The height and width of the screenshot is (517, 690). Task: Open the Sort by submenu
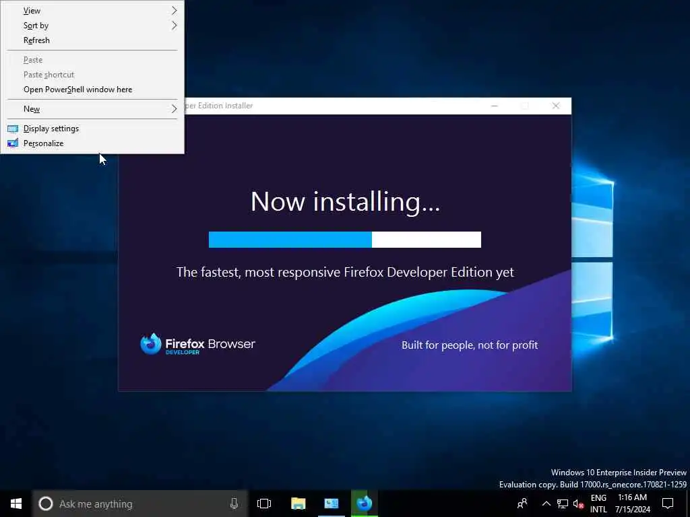pos(92,26)
